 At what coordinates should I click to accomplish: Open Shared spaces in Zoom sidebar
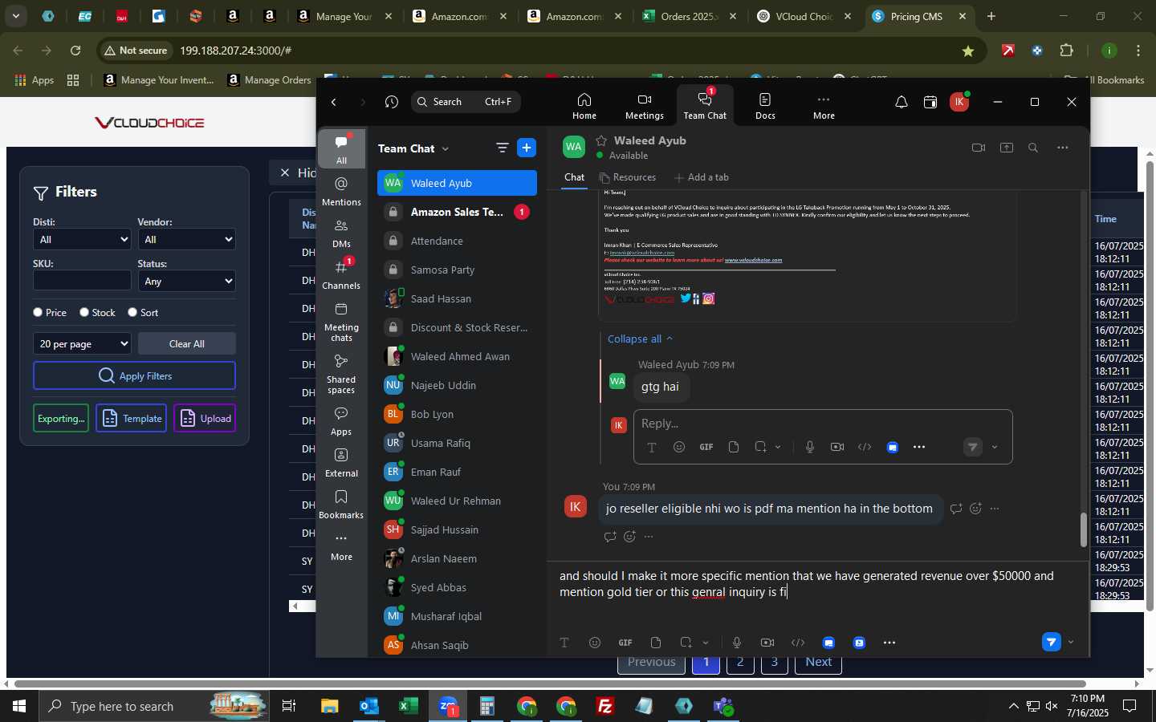tap(341, 373)
